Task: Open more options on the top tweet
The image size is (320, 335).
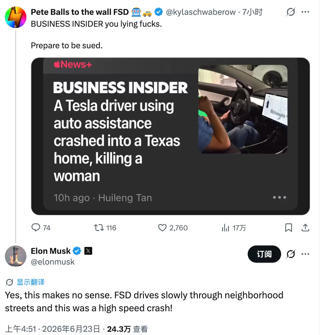Action: (x=305, y=12)
